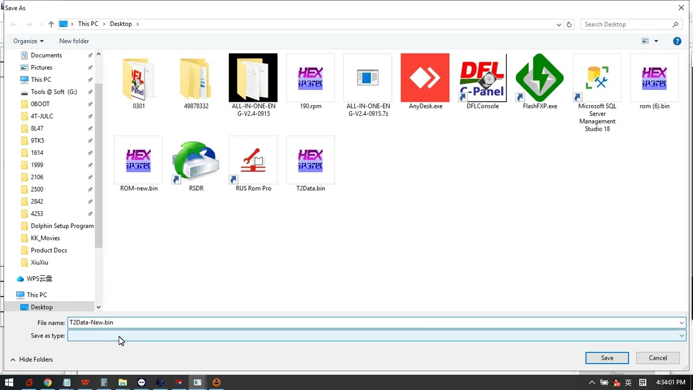693x390 pixels.
Task: Click the search magnifier icon
Action: [x=676, y=24]
